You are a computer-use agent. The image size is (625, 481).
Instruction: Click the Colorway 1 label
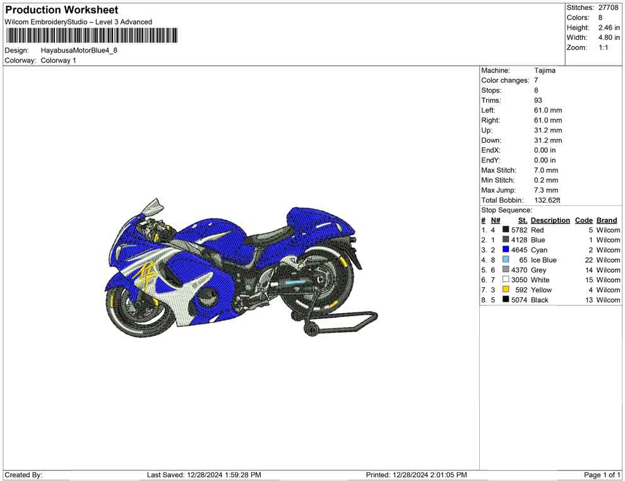(x=59, y=61)
